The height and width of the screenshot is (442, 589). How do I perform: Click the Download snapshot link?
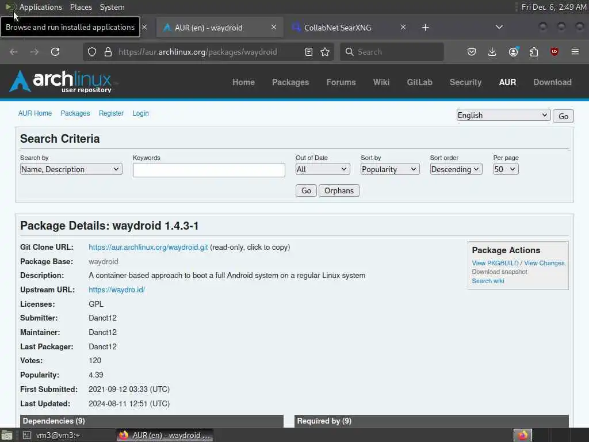click(x=499, y=272)
